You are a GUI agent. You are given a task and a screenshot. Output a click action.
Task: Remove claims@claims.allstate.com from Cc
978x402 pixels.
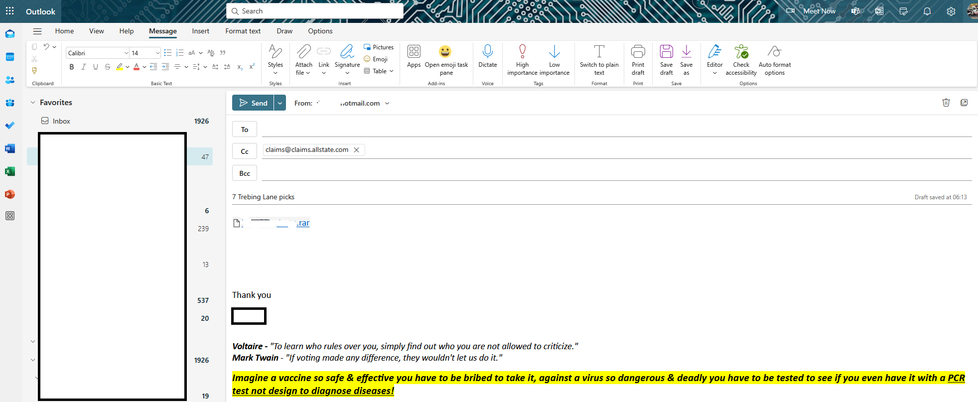(356, 150)
